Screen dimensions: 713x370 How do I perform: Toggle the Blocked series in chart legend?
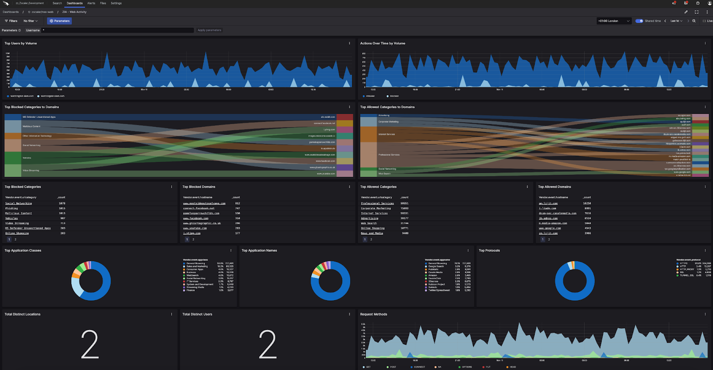pyautogui.click(x=394, y=96)
